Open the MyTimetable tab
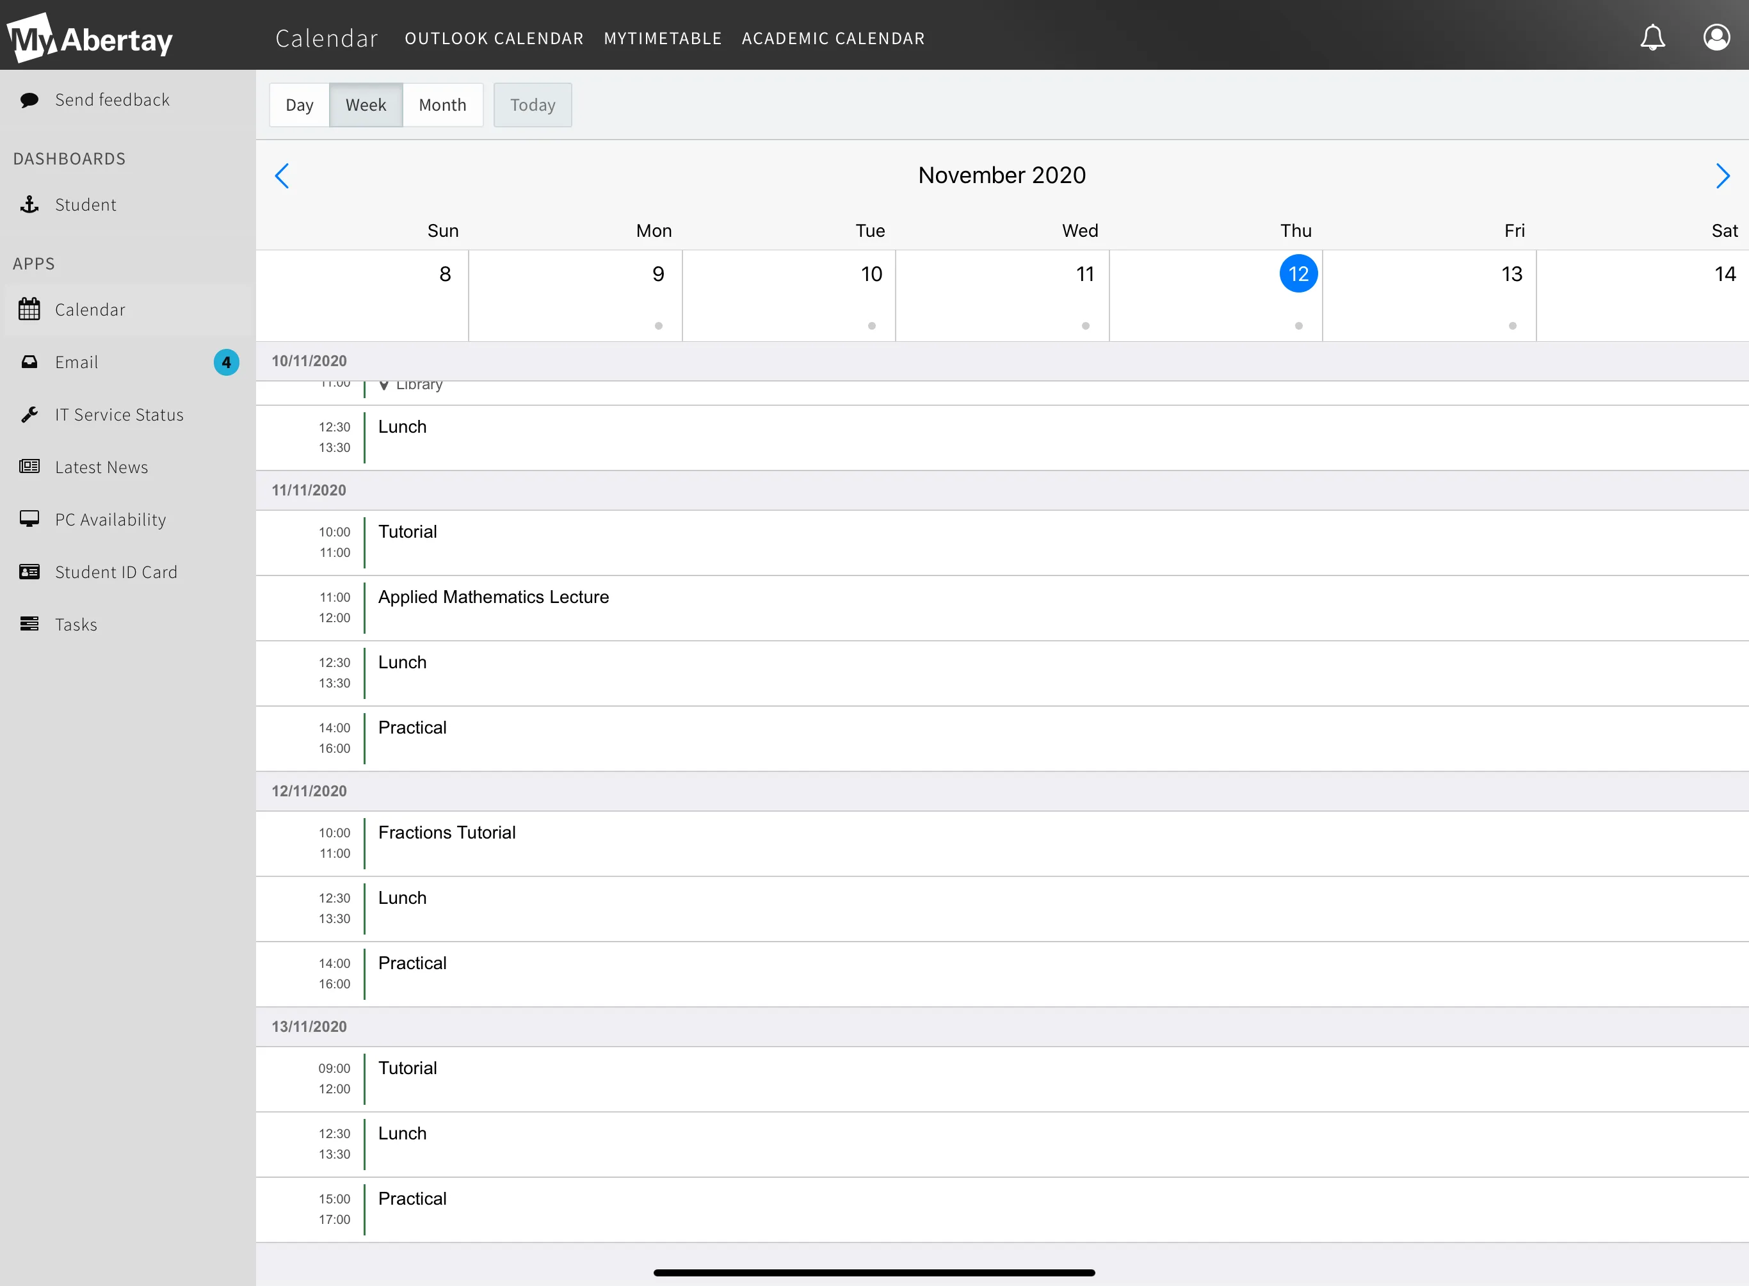The height and width of the screenshot is (1286, 1749). click(663, 38)
